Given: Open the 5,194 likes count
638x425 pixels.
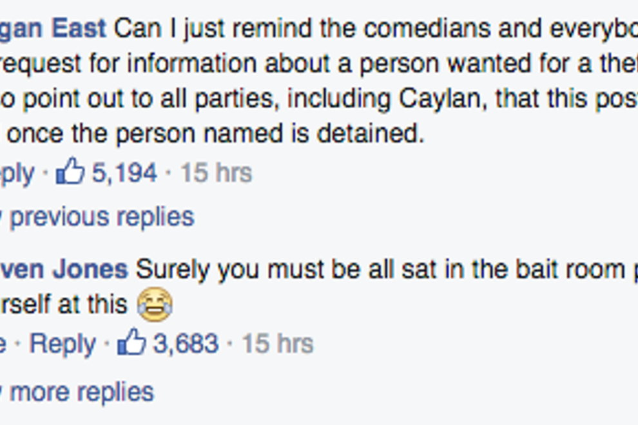Looking at the screenshot, I should point(124,173).
